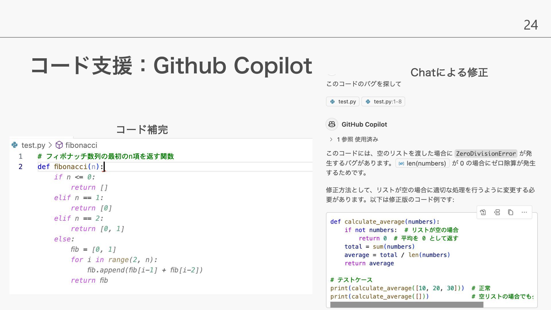The height and width of the screenshot is (310, 551).
Task: Open the test.py attachment chip
Action: coord(343,102)
